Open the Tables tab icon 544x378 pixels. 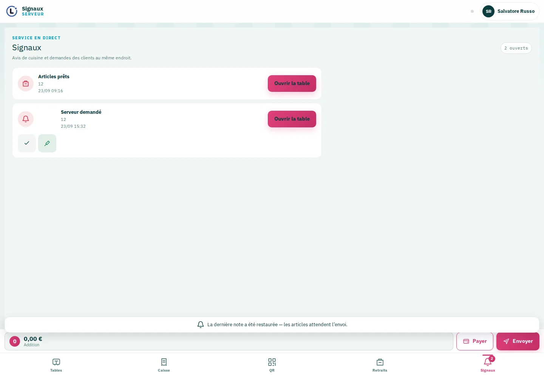coord(56,362)
